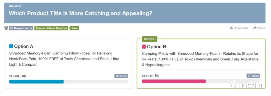
Task: Click the respondents group people icon
Action: coord(6,28)
